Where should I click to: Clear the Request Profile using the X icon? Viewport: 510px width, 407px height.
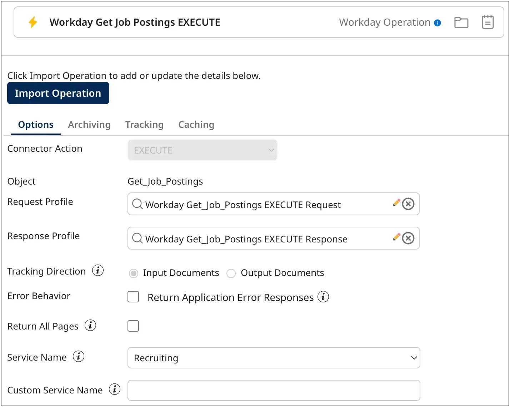(408, 204)
